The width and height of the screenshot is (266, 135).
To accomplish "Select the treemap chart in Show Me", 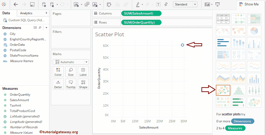I will pos(223,55).
